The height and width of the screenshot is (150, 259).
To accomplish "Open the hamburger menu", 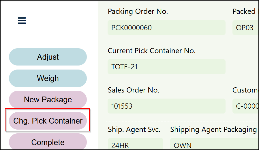I will click(22, 21).
